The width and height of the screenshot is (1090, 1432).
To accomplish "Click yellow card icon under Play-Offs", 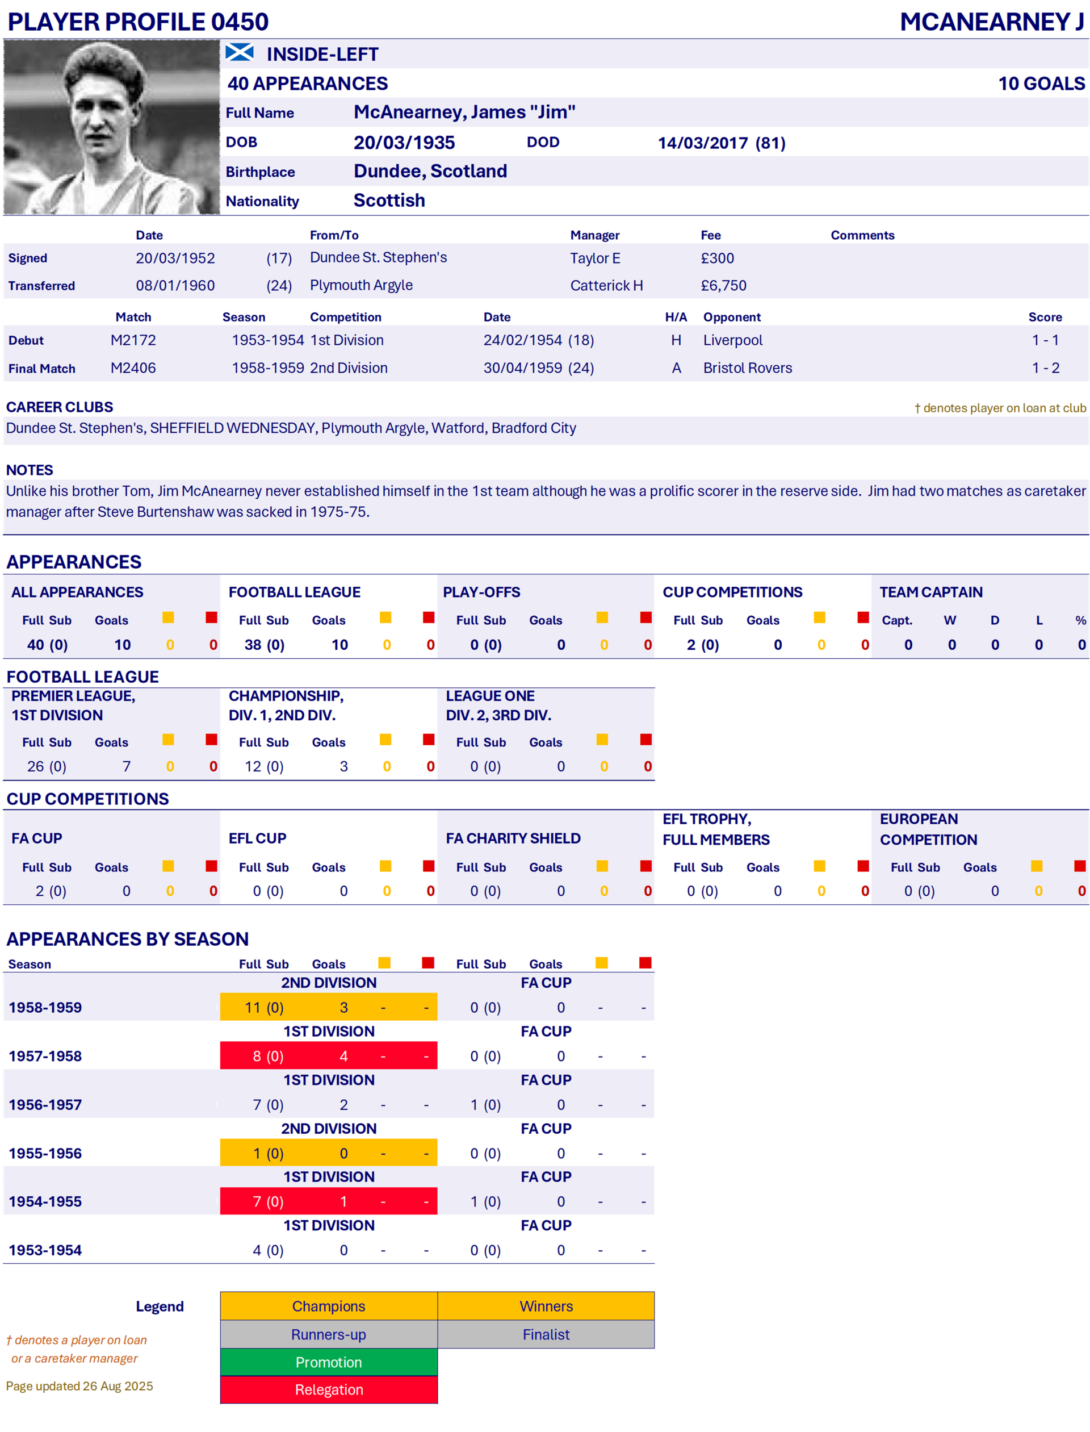I will (x=602, y=617).
